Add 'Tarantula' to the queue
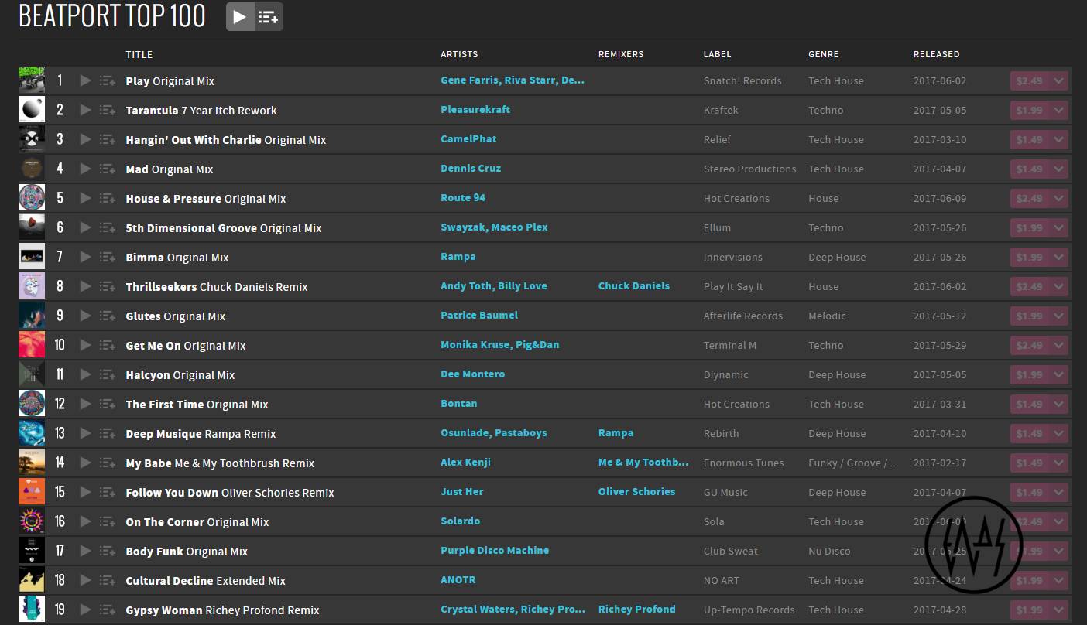Image resolution: width=1087 pixels, height=625 pixels. (x=107, y=110)
